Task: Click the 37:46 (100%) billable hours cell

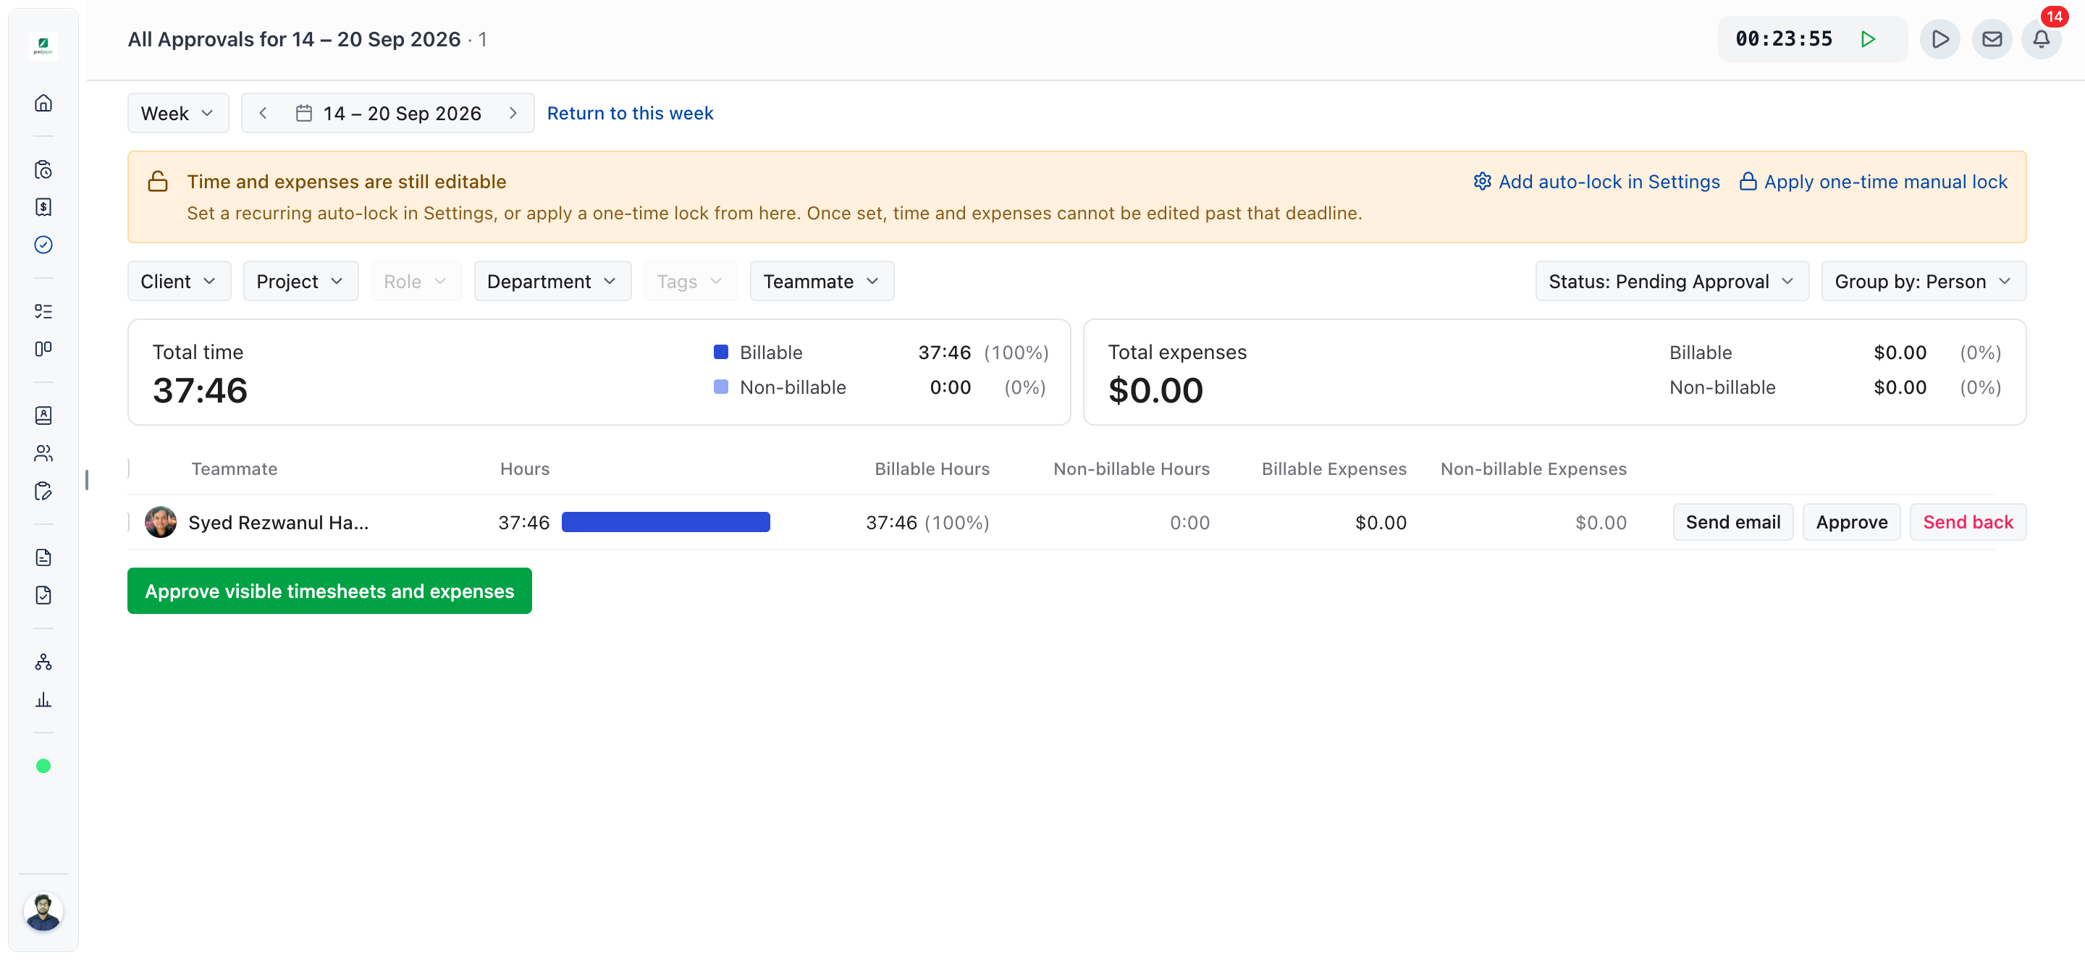Action: pyautogui.click(x=927, y=523)
